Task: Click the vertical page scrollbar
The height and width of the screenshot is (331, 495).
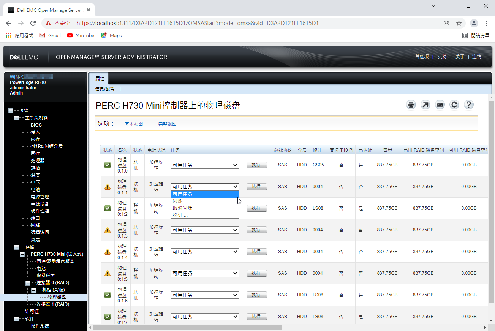Action: 492,201
